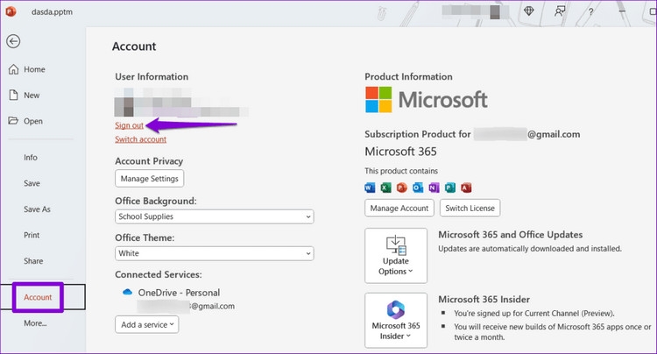Image resolution: width=657 pixels, height=354 pixels.
Task: Open the Office Background dropdown
Action: pyautogui.click(x=214, y=216)
